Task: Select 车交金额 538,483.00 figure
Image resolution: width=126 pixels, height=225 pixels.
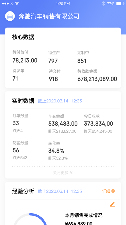Action: coord(63,124)
